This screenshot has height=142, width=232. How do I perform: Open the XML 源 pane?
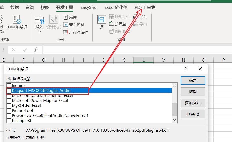pos(102,22)
